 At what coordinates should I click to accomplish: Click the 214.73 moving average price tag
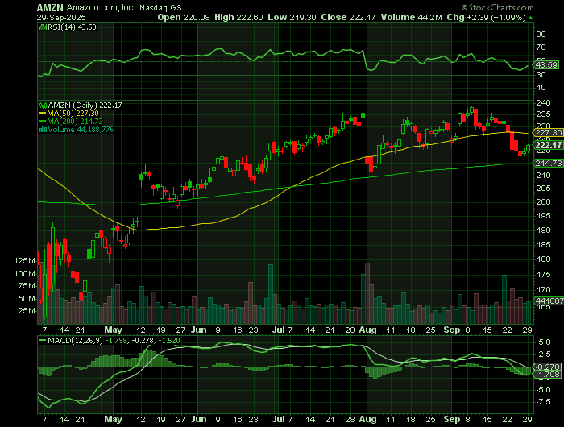point(548,164)
